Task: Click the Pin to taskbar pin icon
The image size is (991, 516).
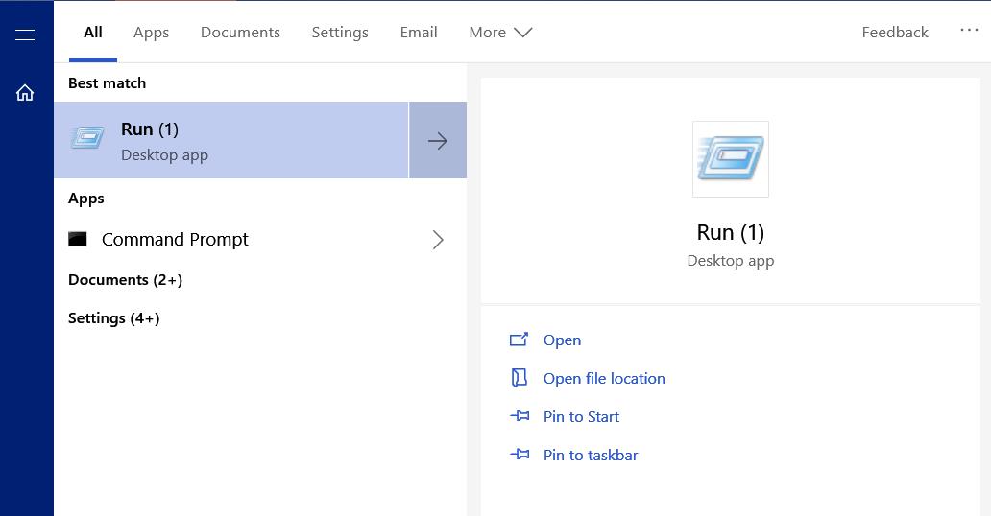Action: 520,454
